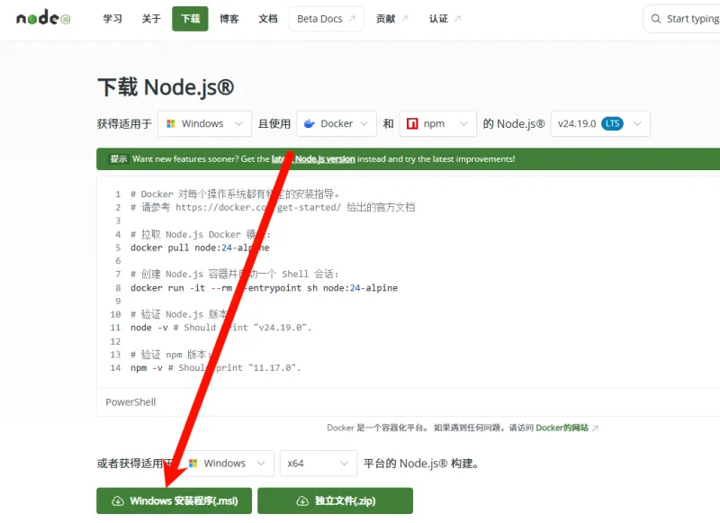Click the red npm icon
The height and width of the screenshot is (523, 720).
412,123
